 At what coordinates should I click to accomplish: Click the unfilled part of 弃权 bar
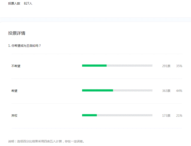click(x=124, y=115)
